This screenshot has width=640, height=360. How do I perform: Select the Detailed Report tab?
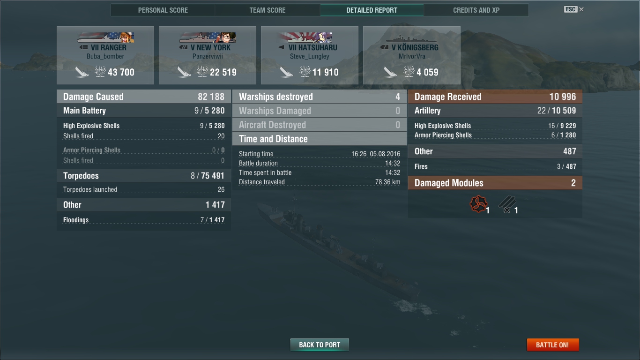pos(372,10)
